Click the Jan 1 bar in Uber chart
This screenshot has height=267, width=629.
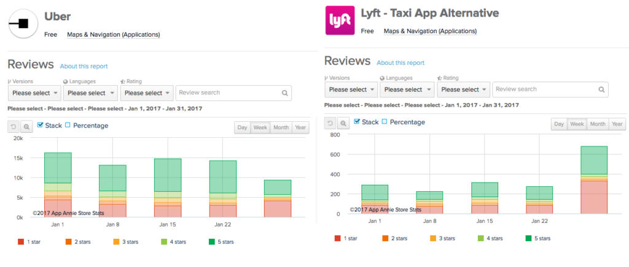58,185
